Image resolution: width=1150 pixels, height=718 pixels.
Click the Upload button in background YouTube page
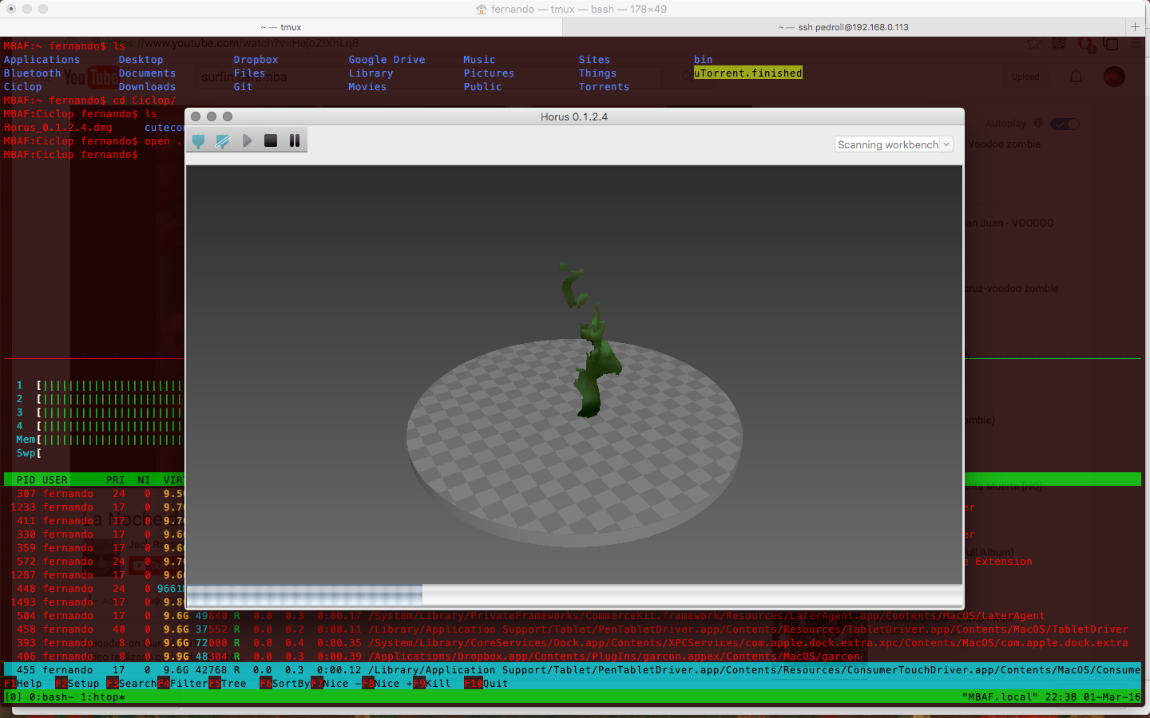pyautogui.click(x=1025, y=77)
